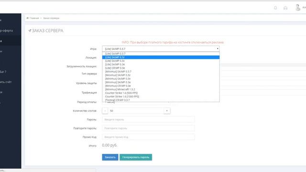The width and height of the screenshot is (306, 172).
Task: Pick [Lite] SA:MP 0.3x option
Action: (161, 61)
